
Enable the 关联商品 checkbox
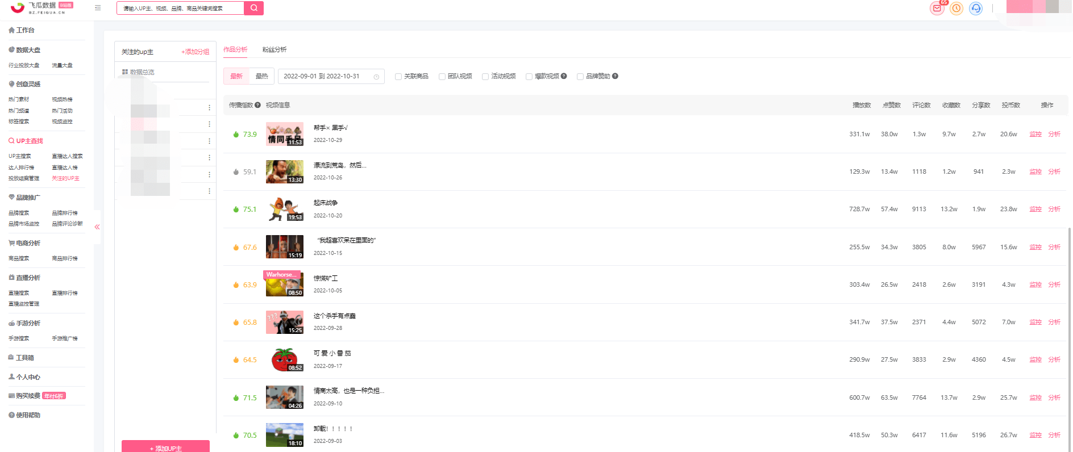(398, 77)
